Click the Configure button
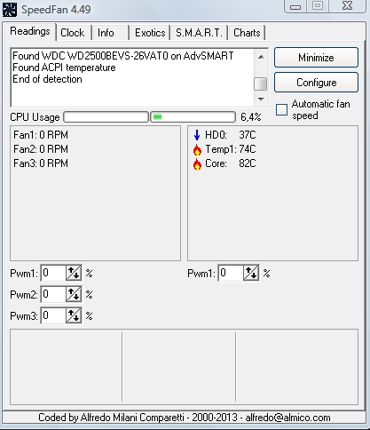Image resolution: width=370 pixels, height=430 pixels. coord(316,83)
